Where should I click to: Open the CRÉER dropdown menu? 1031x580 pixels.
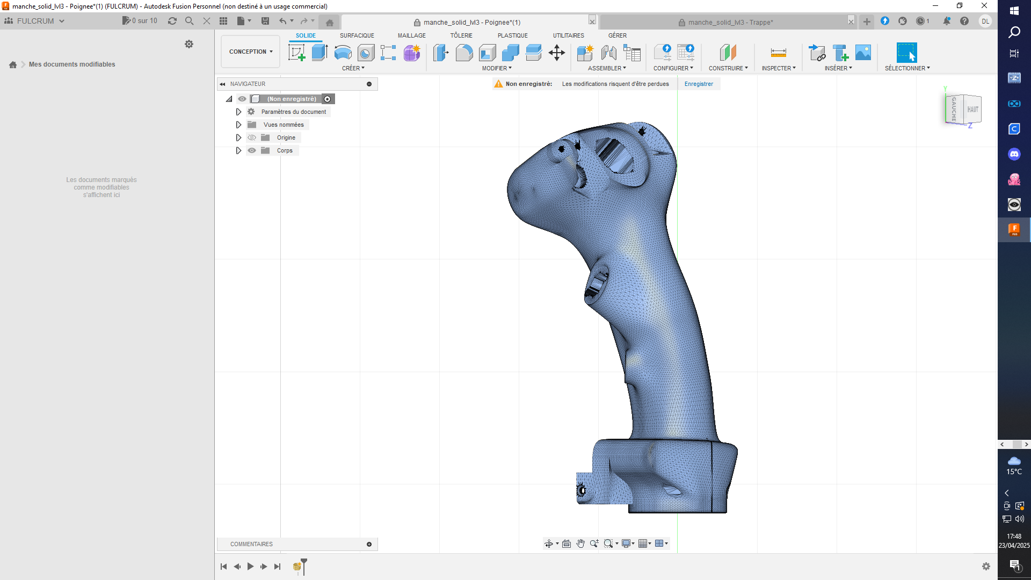click(353, 68)
